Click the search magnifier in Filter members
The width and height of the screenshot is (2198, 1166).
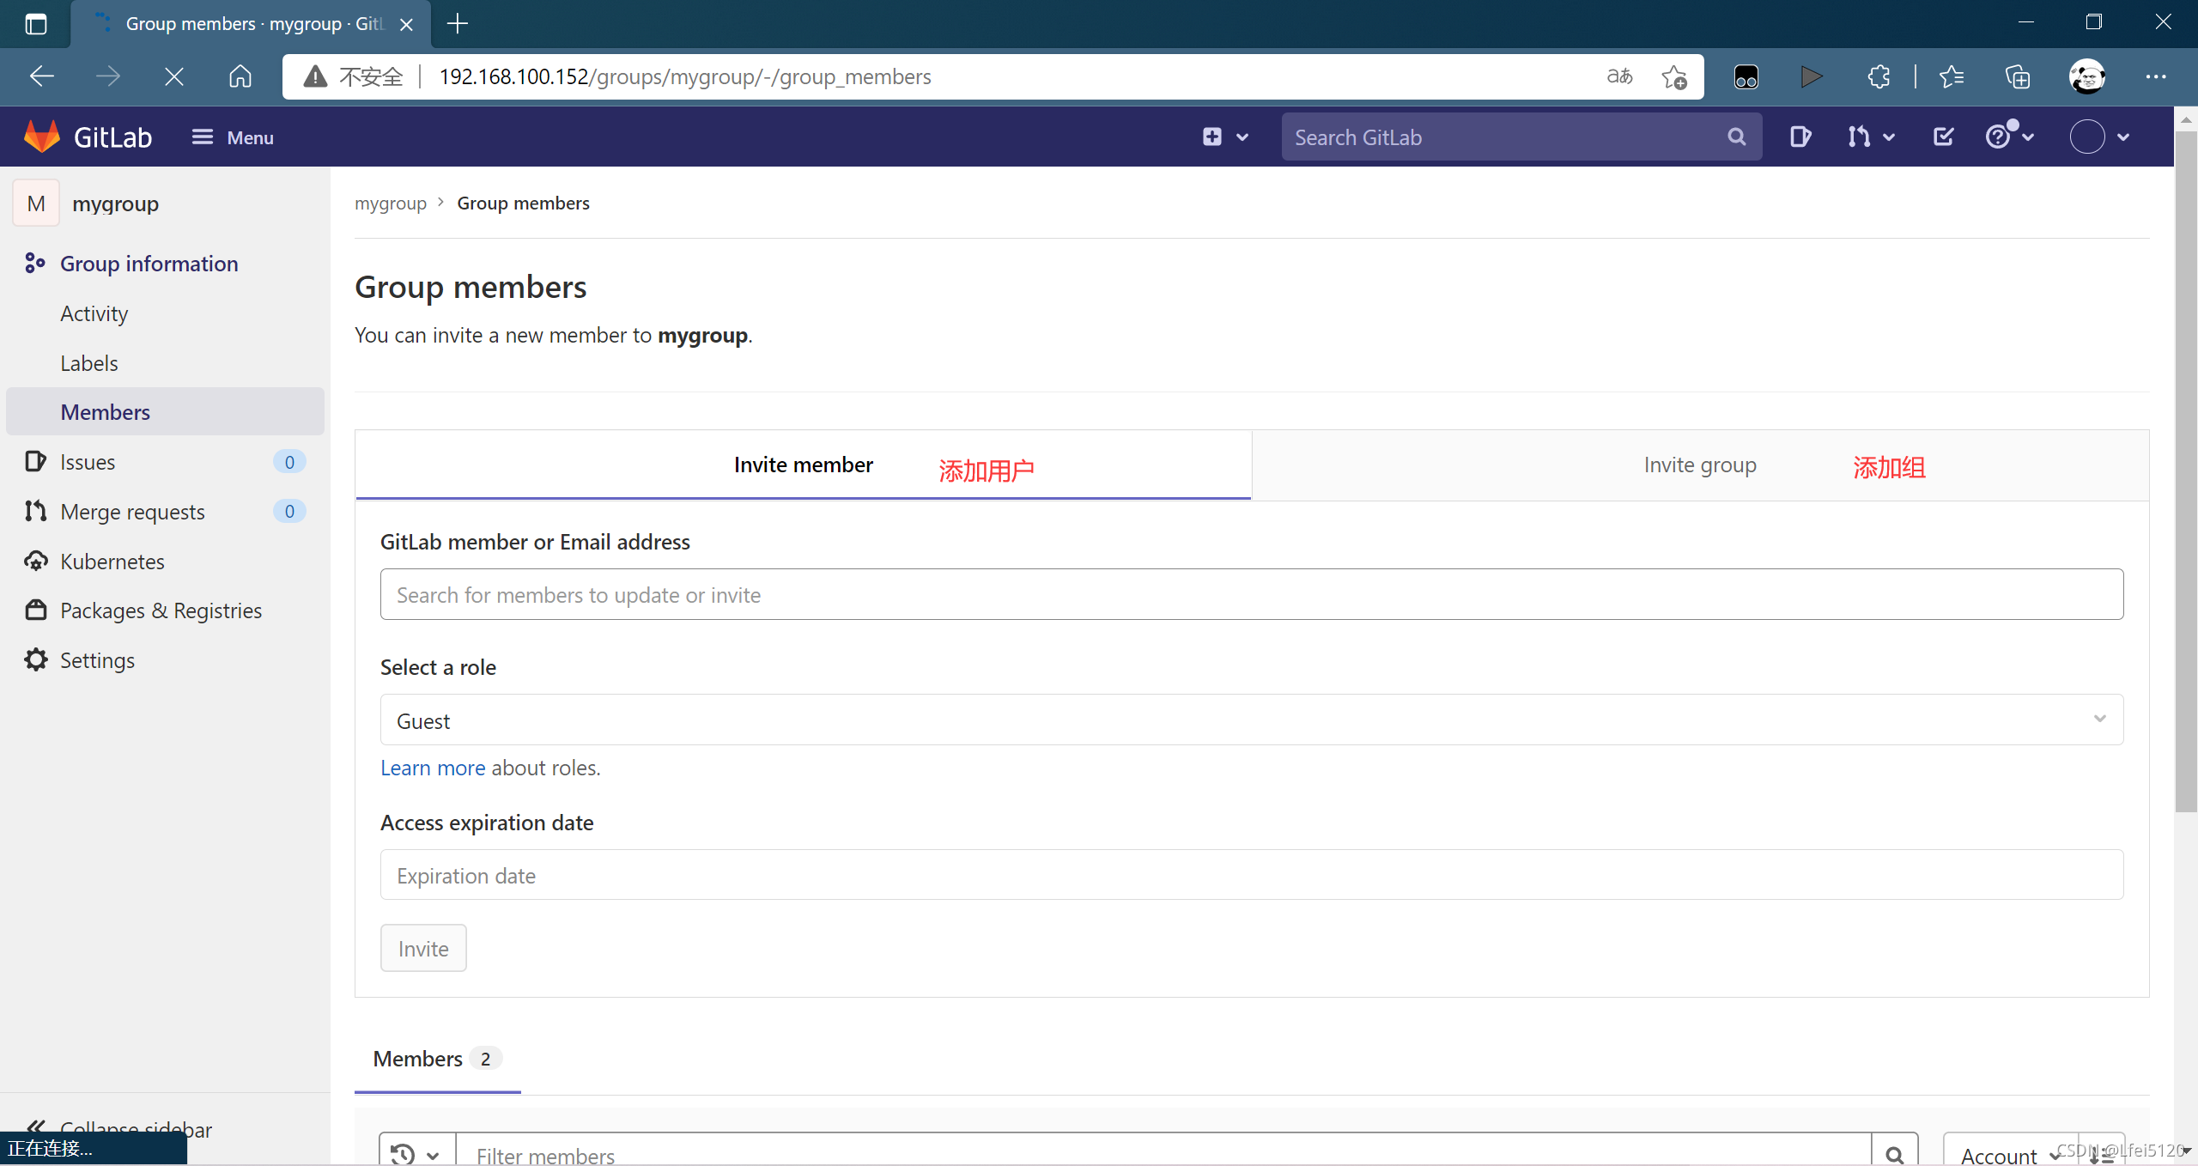click(1895, 1154)
